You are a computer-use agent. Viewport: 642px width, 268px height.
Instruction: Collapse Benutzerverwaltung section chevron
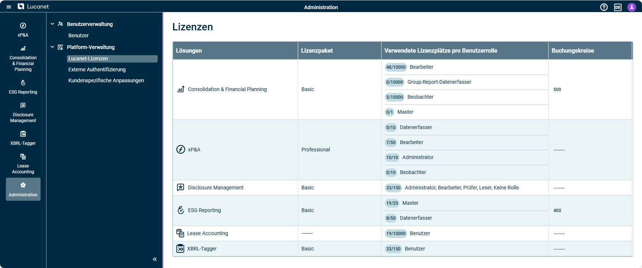[52, 24]
